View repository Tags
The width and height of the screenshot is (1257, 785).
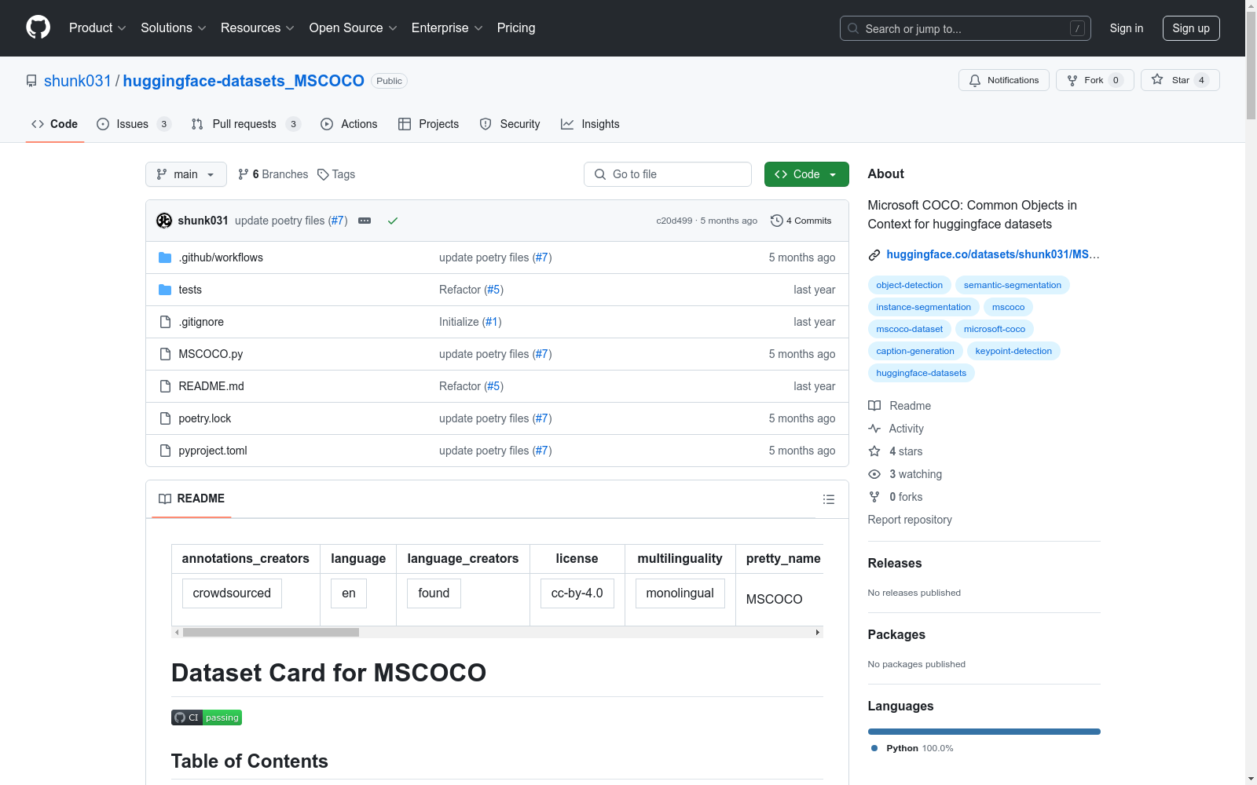(336, 174)
